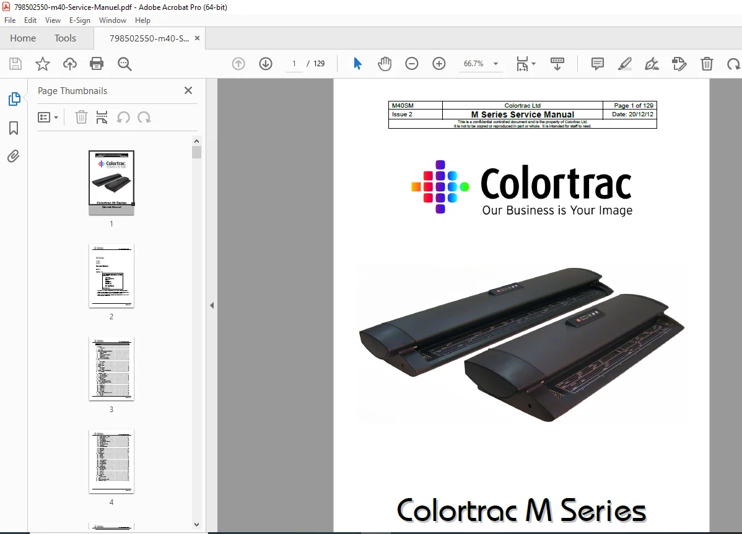Open the File menu
This screenshot has width=742, height=534.
pos(10,20)
